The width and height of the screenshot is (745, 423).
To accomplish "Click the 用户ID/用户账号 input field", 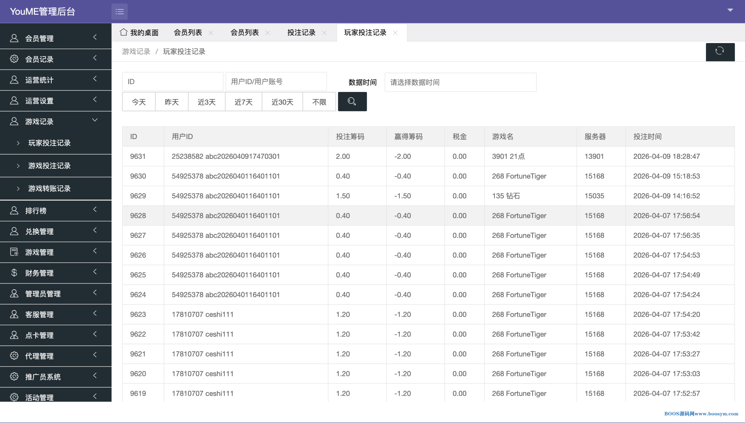I will (276, 82).
